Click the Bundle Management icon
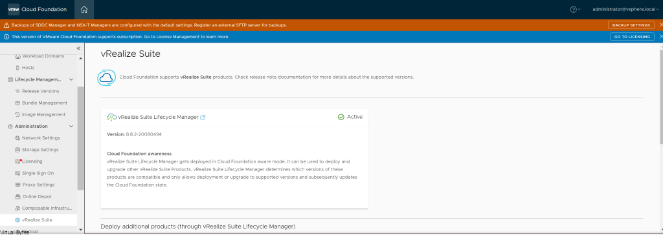663x235 pixels. [17, 103]
